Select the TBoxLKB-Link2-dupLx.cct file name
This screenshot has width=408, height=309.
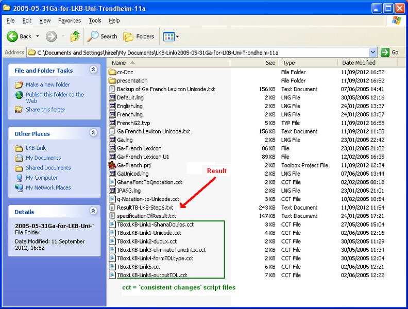147,242
